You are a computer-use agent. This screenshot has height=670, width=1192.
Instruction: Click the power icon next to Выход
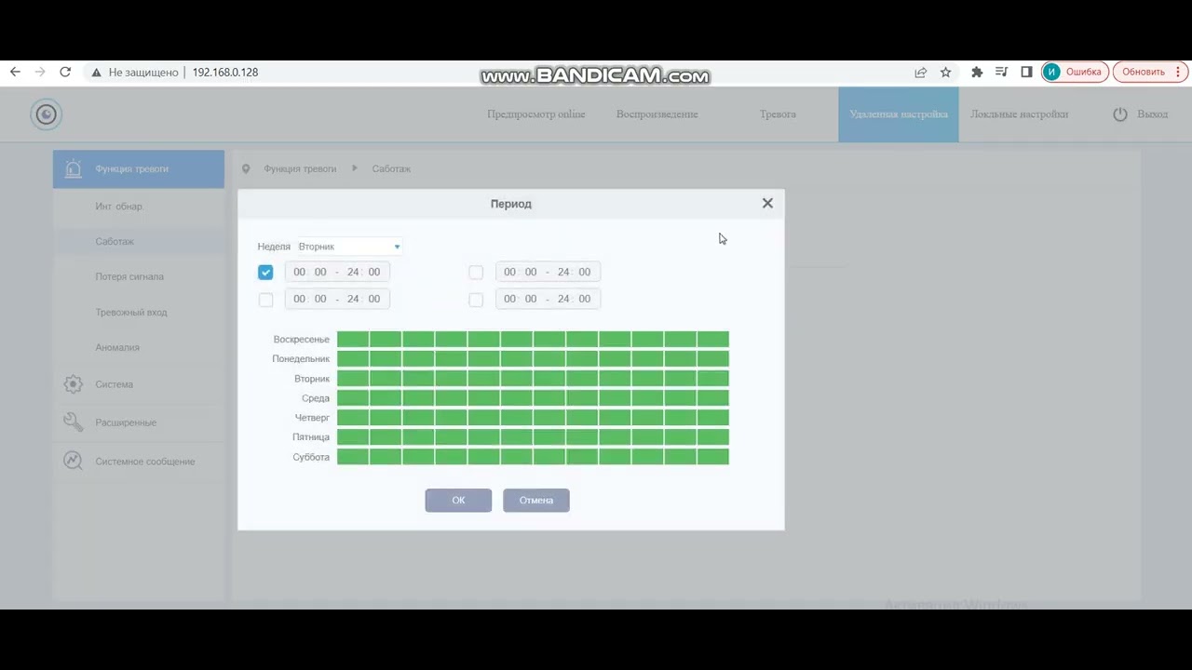click(1120, 114)
